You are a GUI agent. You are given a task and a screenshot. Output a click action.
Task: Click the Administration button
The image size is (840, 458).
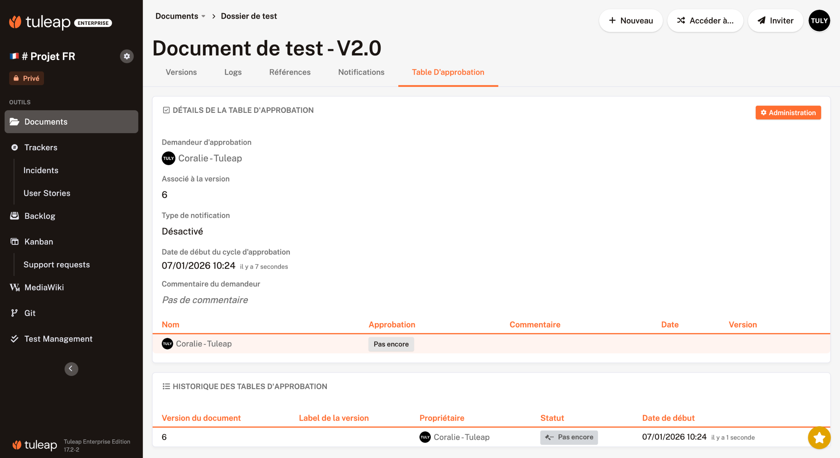click(788, 113)
